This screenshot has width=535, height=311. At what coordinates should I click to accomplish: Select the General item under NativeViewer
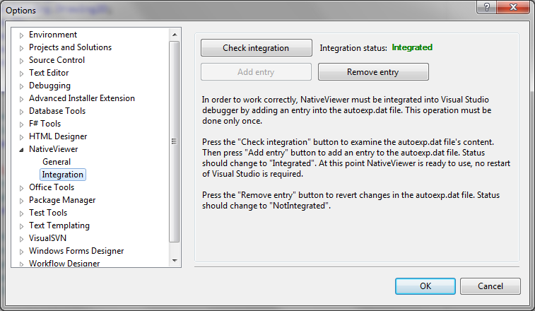[57, 162]
